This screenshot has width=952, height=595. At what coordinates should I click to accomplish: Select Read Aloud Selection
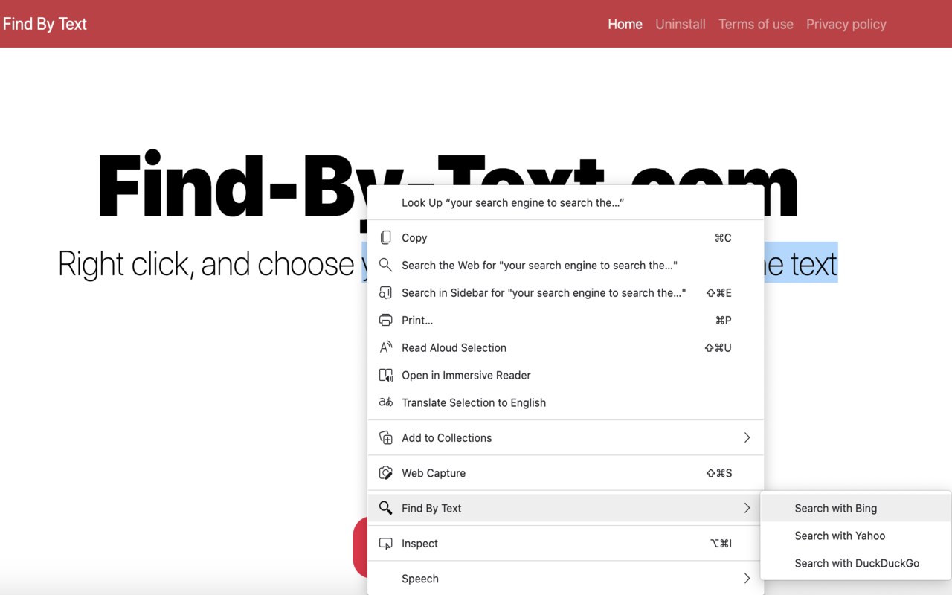(x=566, y=348)
